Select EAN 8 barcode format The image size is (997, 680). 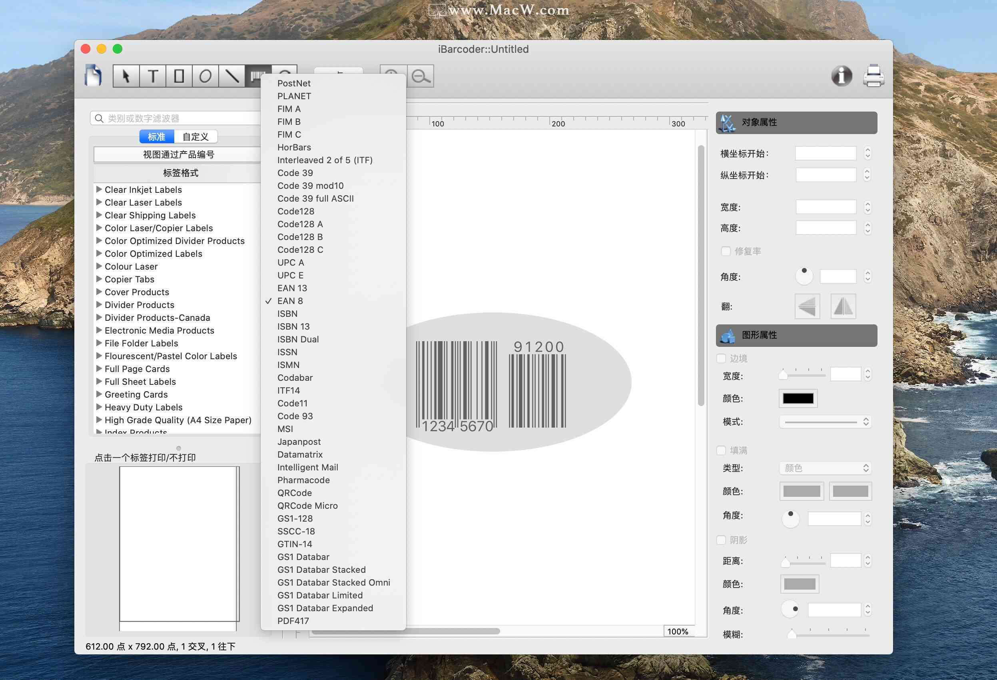[x=290, y=300]
